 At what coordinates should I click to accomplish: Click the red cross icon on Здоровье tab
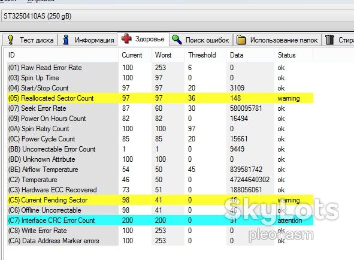(x=126, y=38)
